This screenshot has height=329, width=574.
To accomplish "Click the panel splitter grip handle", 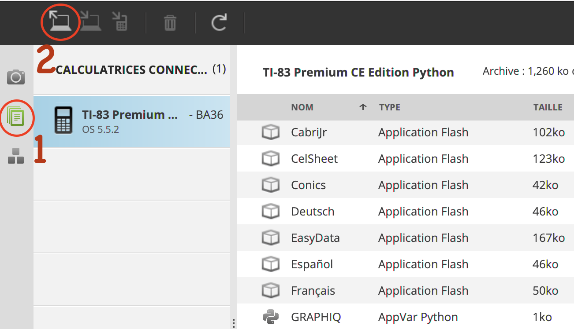I will point(233,323).
